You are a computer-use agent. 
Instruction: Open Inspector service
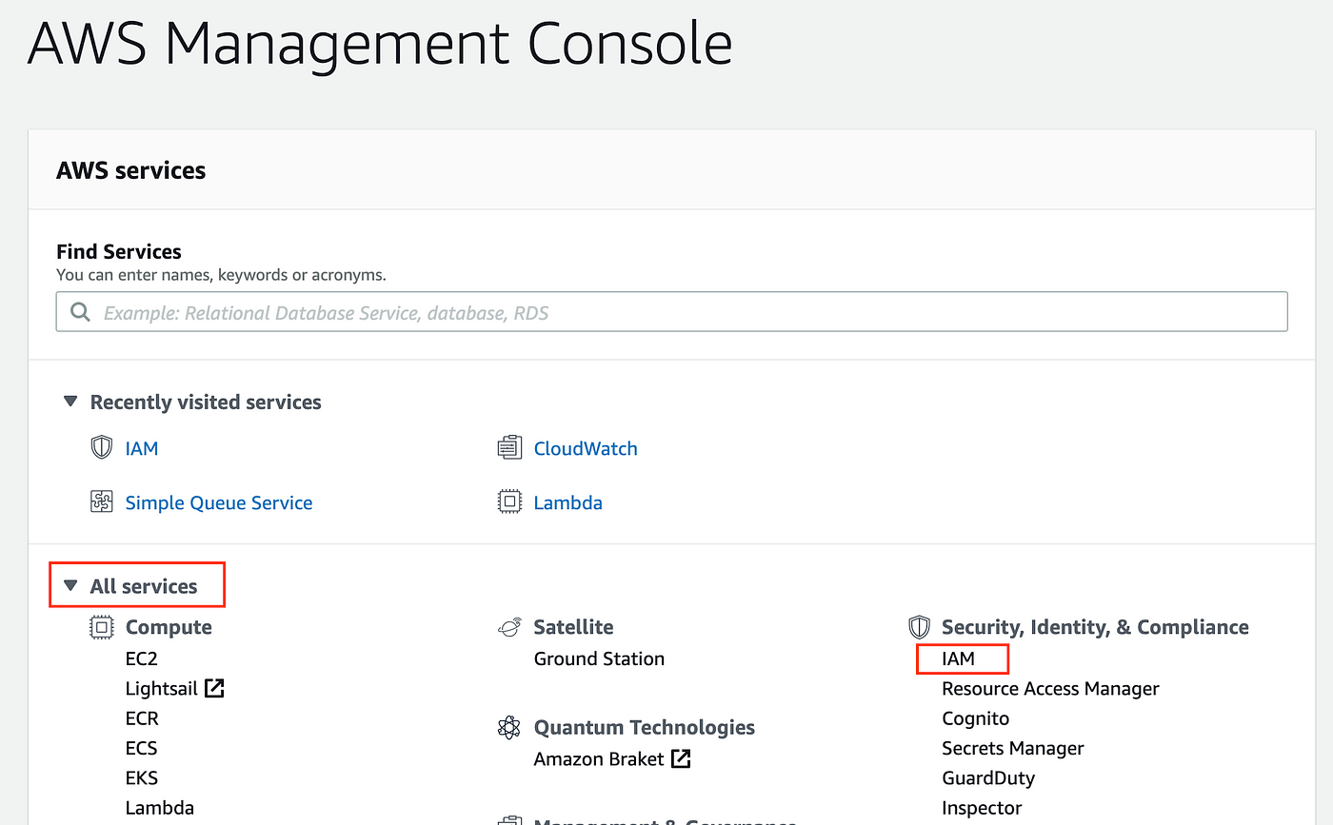click(x=982, y=808)
